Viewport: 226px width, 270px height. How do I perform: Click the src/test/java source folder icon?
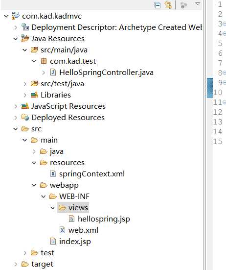pos(34,84)
